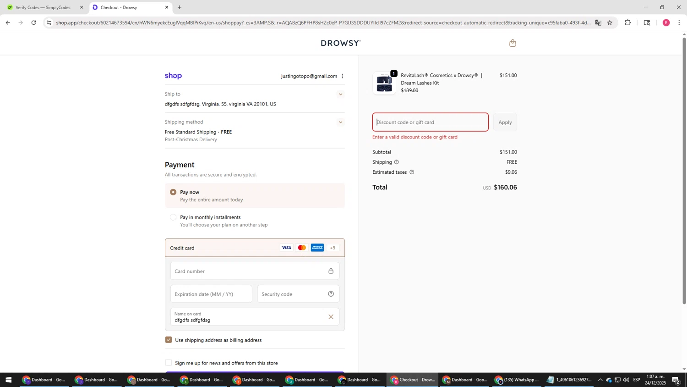Image resolution: width=687 pixels, height=387 pixels.
Task: Click the translate page icon
Action: pos(598,22)
